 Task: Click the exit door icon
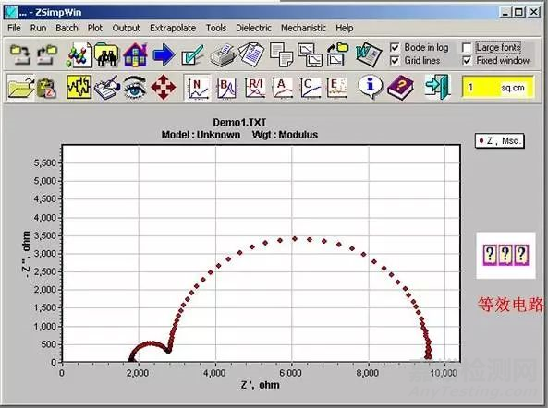click(436, 87)
